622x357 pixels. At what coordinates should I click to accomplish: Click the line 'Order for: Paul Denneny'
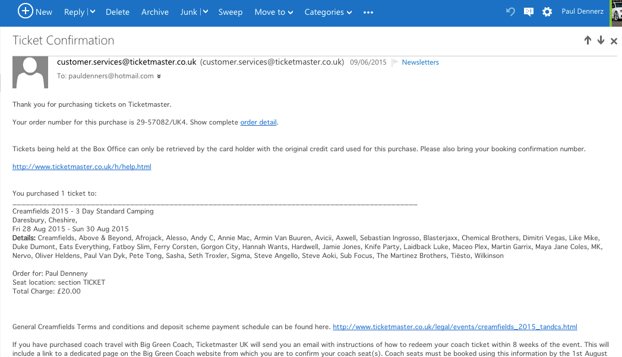(50, 273)
